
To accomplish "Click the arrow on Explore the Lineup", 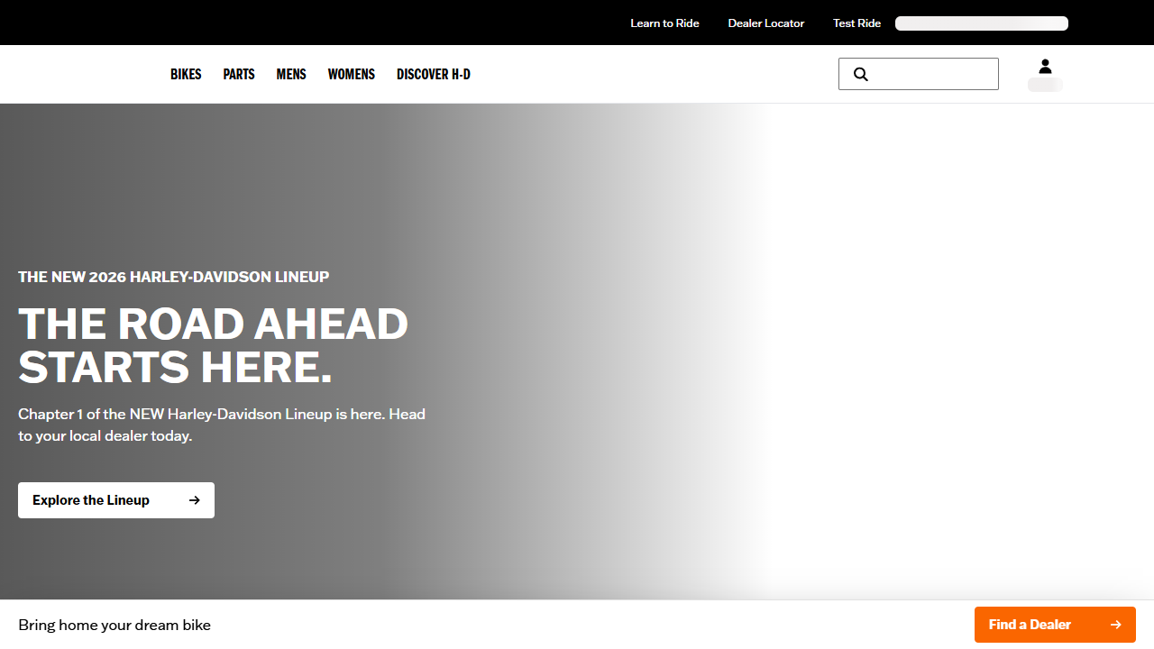I will click(194, 500).
